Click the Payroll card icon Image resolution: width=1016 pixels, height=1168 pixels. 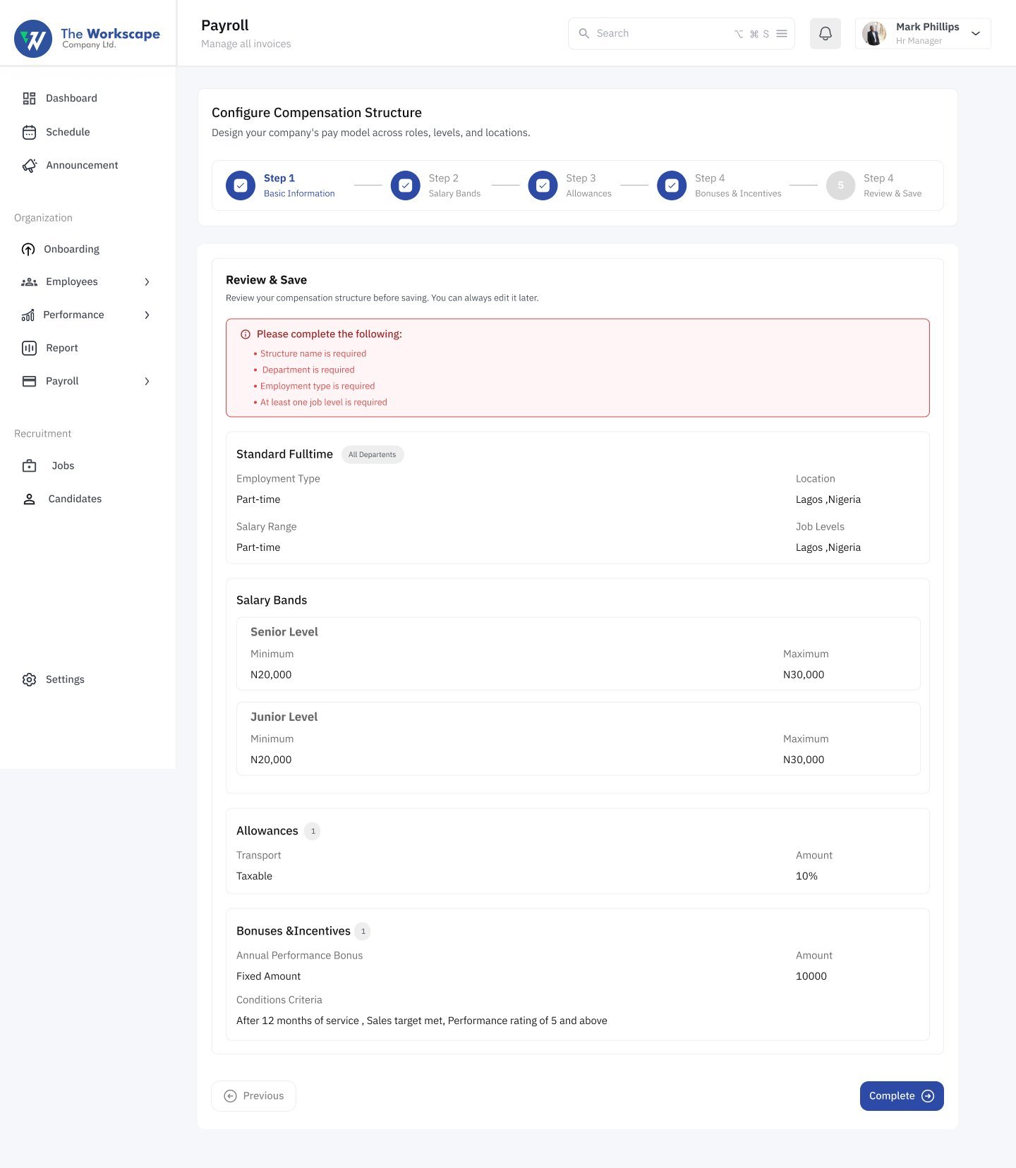click(x=29, y=381)
